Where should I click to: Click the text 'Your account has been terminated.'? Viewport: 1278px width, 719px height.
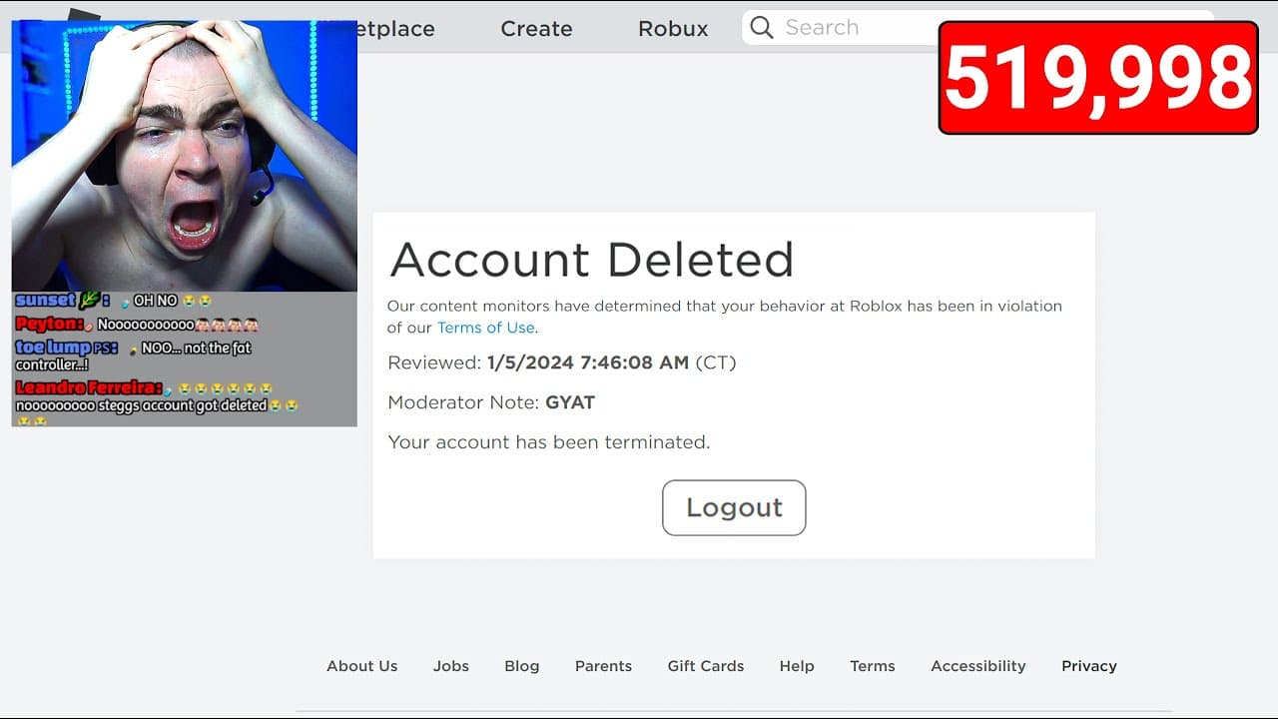549,441
